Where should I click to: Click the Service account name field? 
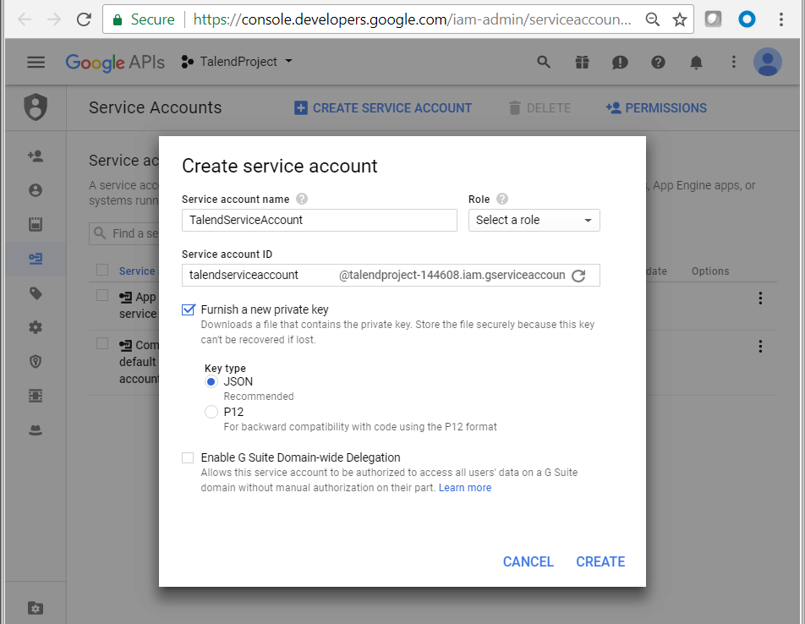tap(319, 221)
